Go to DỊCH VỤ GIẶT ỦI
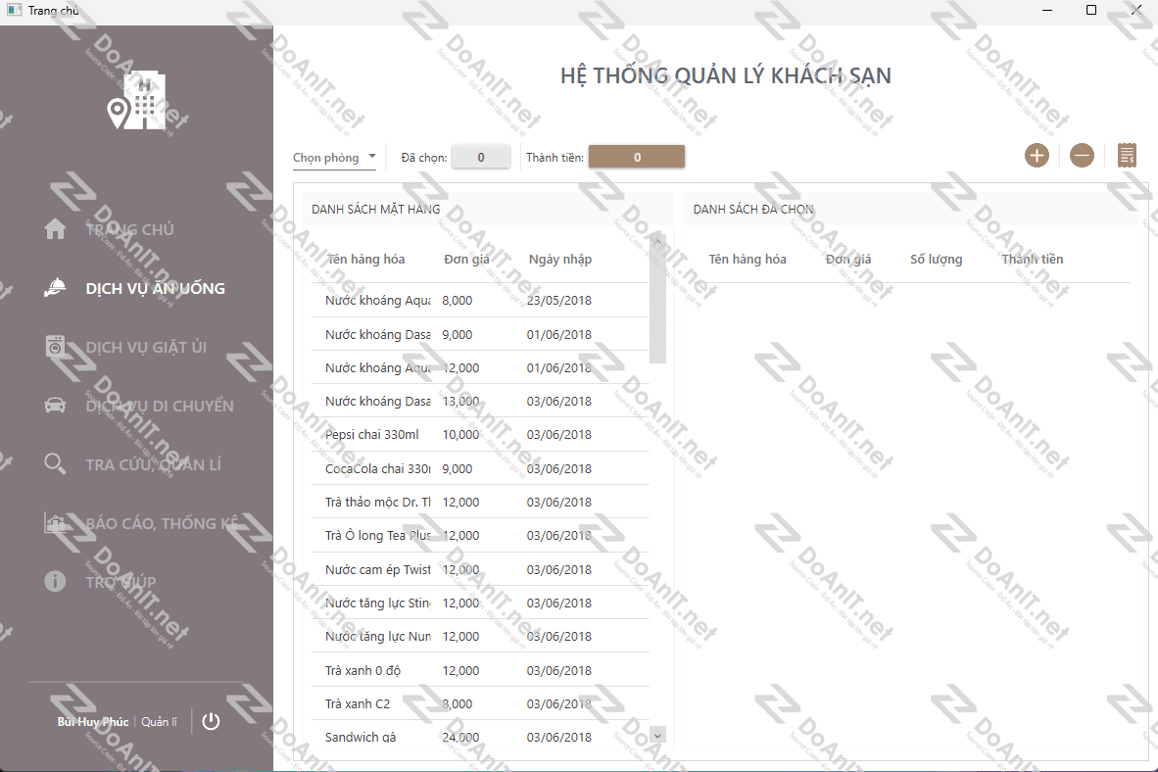Screen dimensions: 1158x772 click(146, 347)
